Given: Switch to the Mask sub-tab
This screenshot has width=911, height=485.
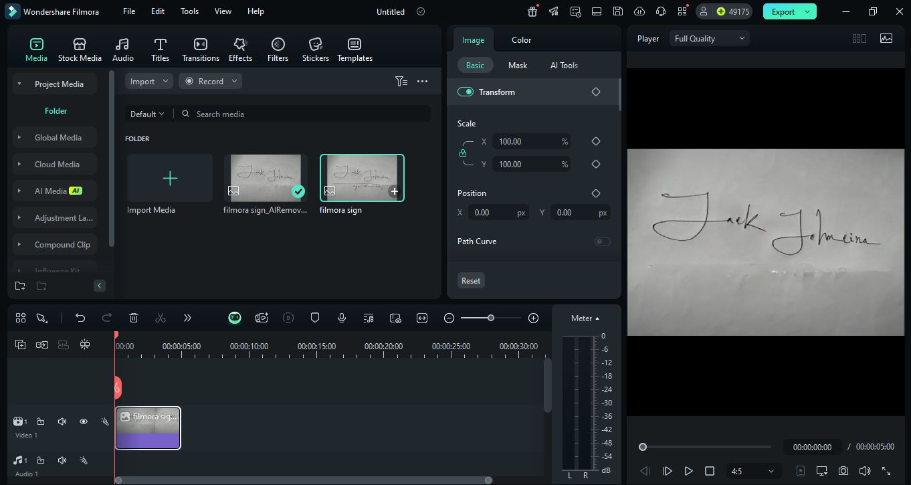Looking at the screenshot, I should coord(518,65).
